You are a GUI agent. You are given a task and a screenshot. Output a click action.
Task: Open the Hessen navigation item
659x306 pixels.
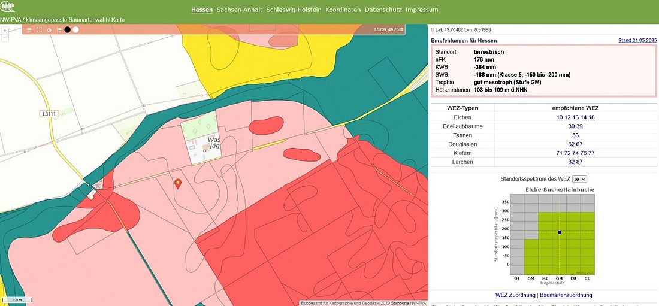[202, 10]
